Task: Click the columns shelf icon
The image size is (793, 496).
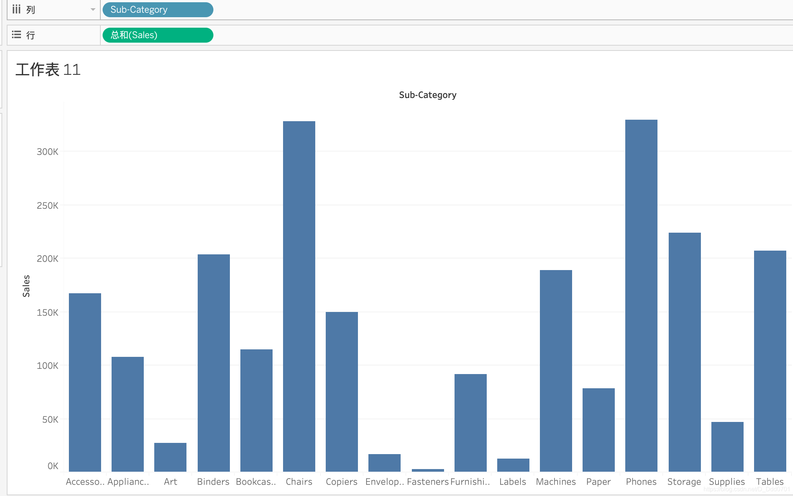Action: 16,9
